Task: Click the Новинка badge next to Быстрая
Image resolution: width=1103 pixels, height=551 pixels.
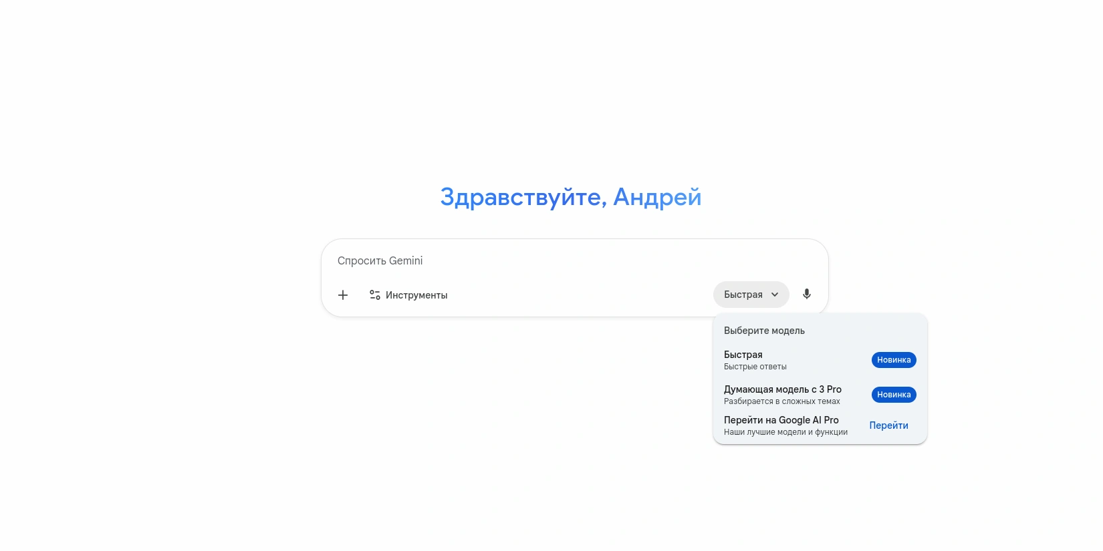Action: coord(894,360)
